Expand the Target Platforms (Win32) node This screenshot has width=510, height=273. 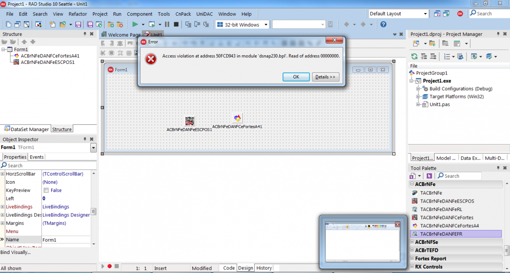point(418,97)
